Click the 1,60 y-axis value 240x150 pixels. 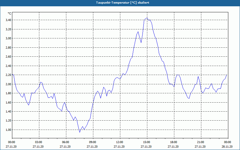click(x=8, y=102)
